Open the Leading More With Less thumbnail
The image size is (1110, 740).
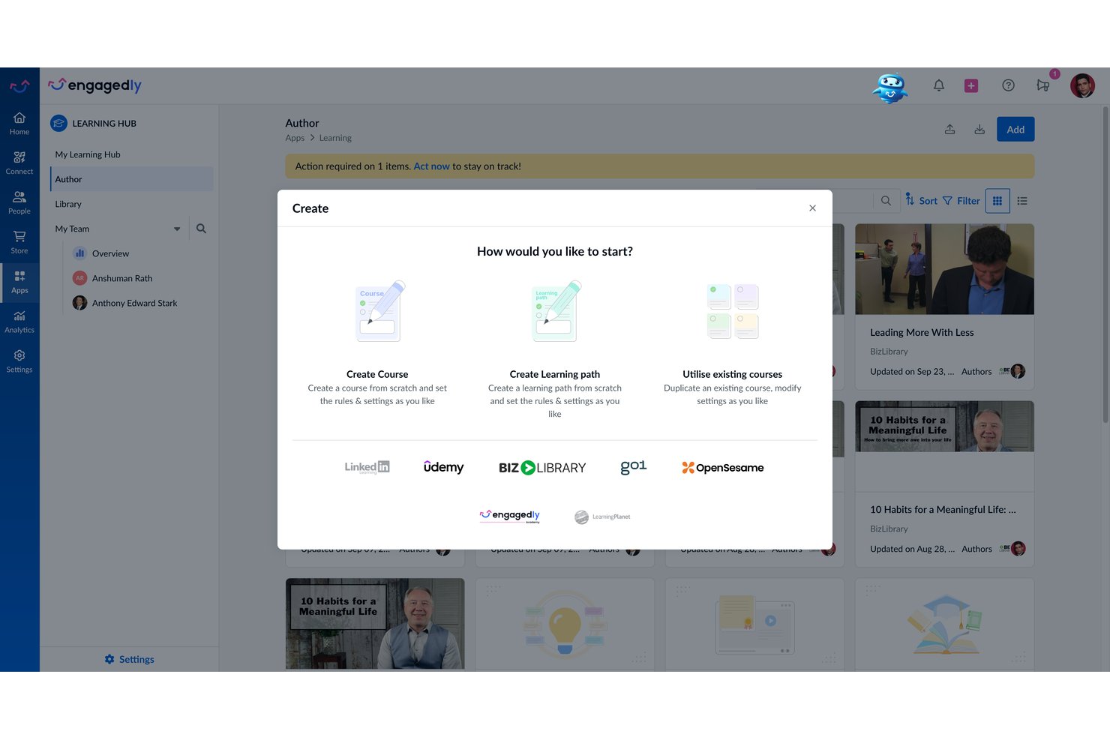(944, 269)
